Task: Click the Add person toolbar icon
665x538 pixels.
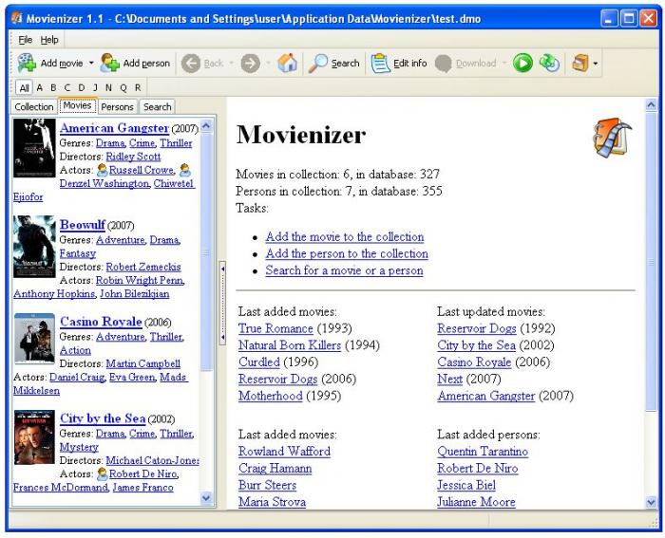Action: (110, 64)
